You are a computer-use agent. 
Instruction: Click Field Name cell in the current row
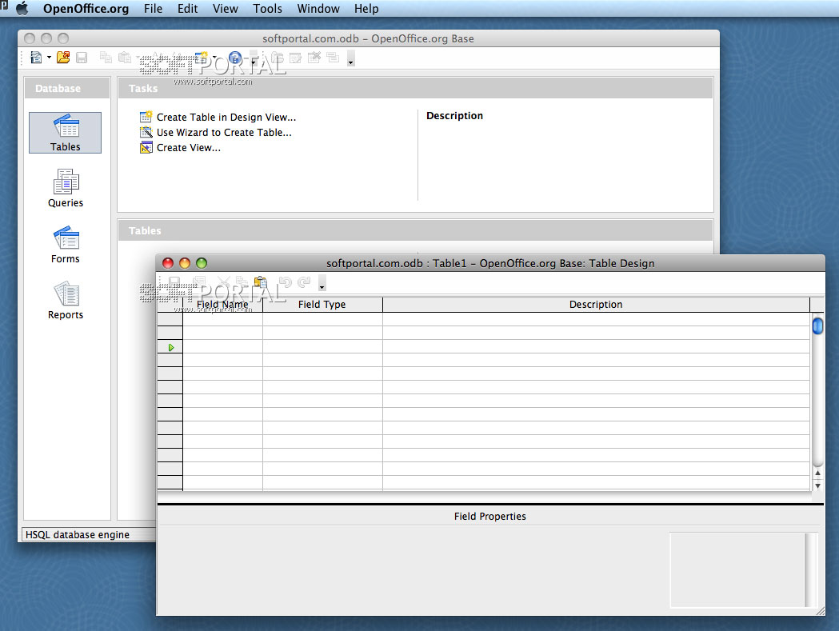click(222, 347)
